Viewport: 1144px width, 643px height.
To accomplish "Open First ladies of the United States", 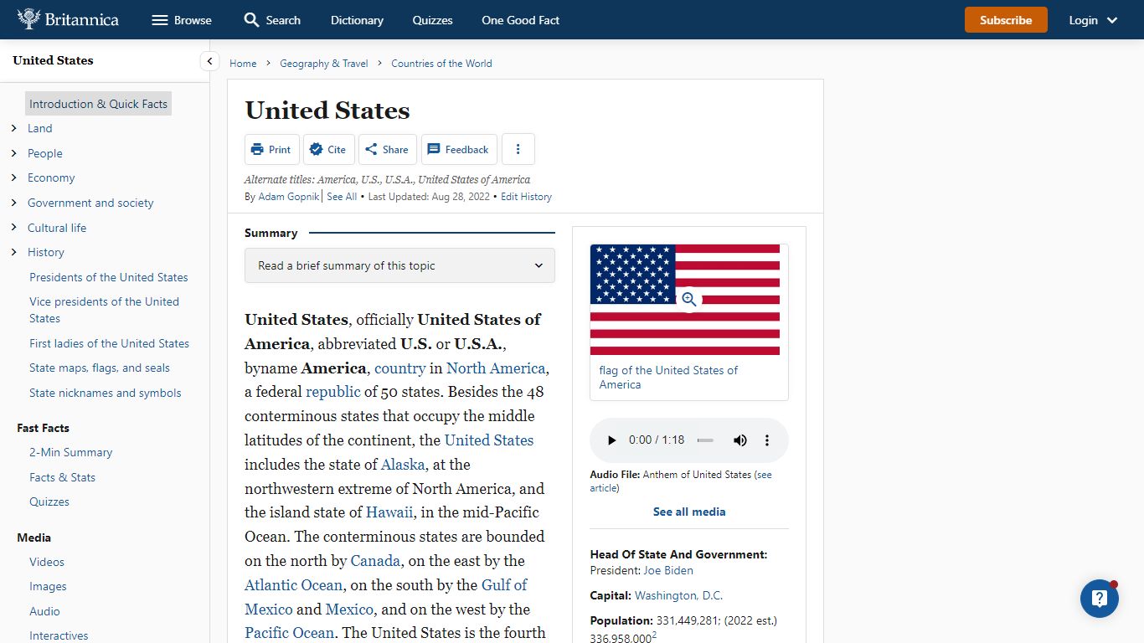I will (109, 343).
